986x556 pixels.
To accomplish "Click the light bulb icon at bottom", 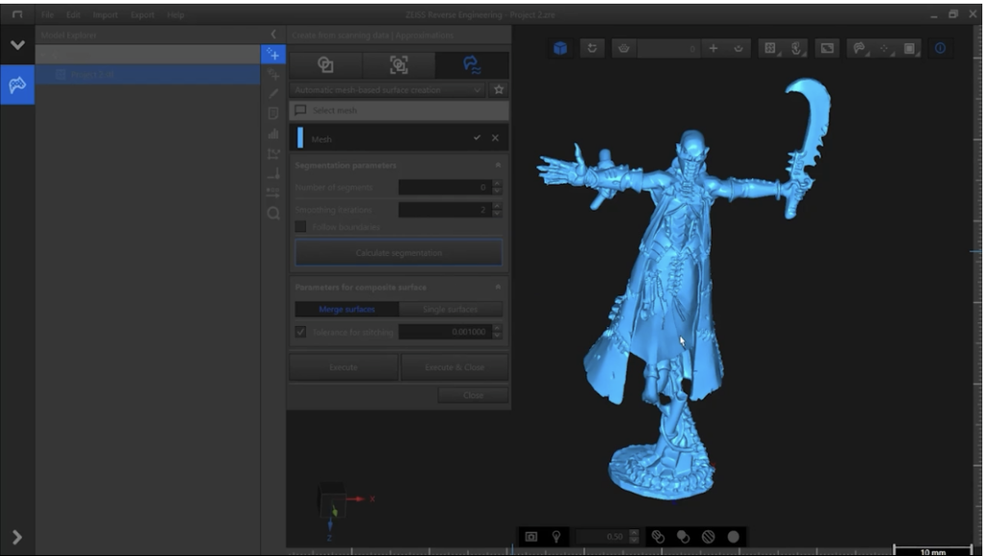I will click(x=556, y=537).
